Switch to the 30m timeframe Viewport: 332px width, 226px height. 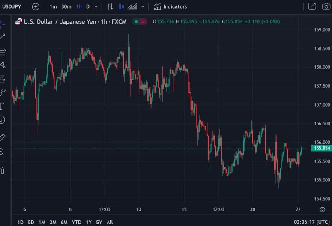pyautogui.click(x=66, y=7)
